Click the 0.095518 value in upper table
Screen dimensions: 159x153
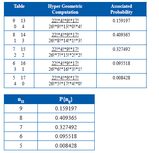coord(122,63)
